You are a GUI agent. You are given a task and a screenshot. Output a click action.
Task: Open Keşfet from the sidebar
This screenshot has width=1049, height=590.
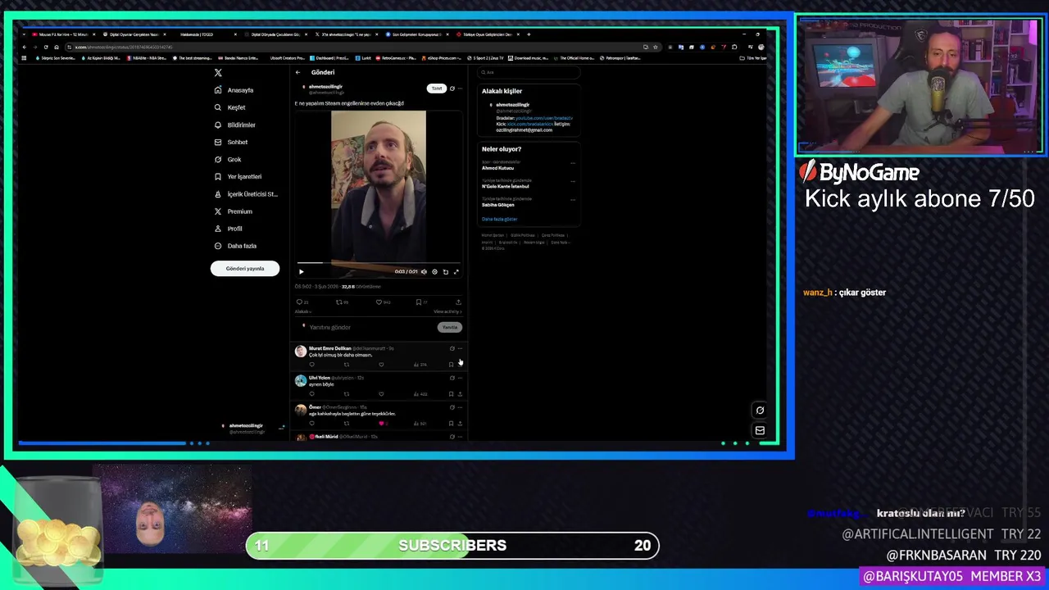(229, 107)
